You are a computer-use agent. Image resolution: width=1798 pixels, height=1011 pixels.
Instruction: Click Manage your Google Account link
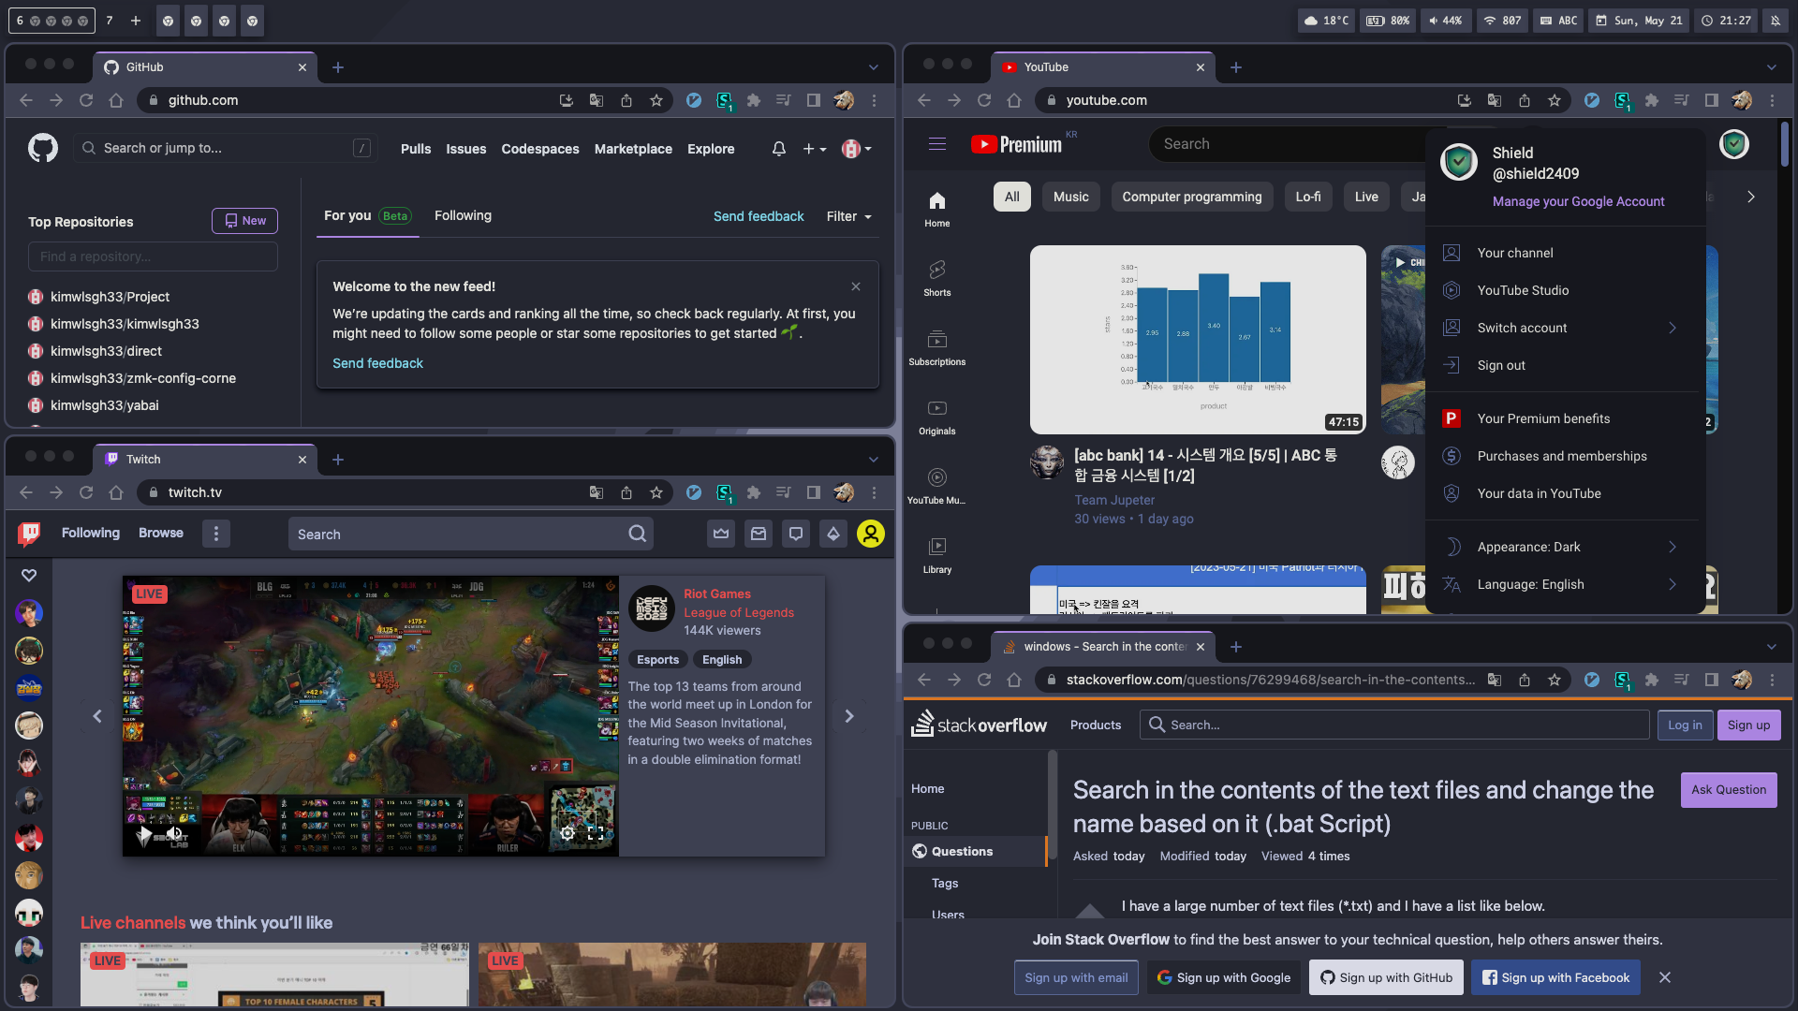1578,201
